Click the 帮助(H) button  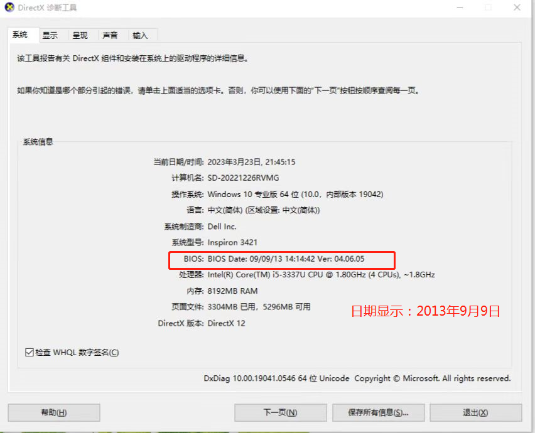click(54, 412)
